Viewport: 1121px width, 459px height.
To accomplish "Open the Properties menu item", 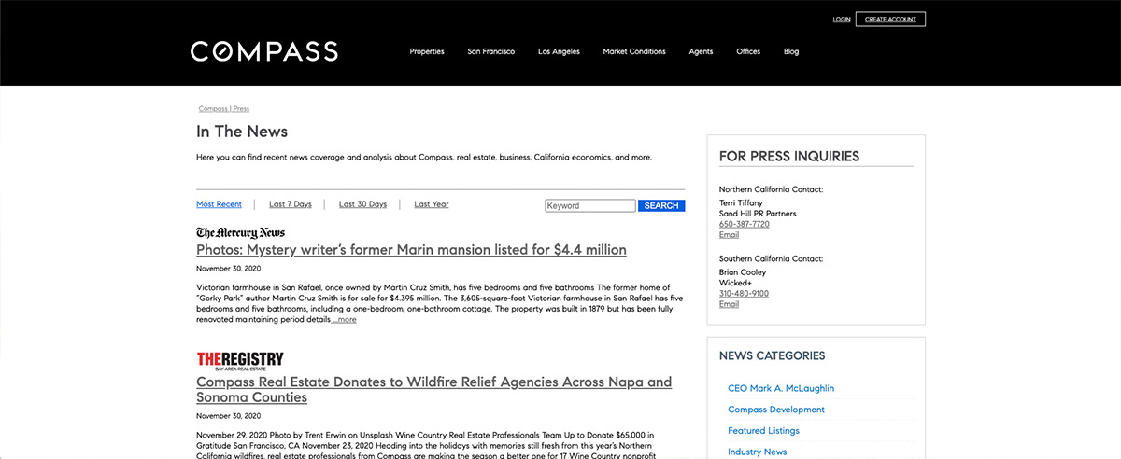I will point(427,51).
